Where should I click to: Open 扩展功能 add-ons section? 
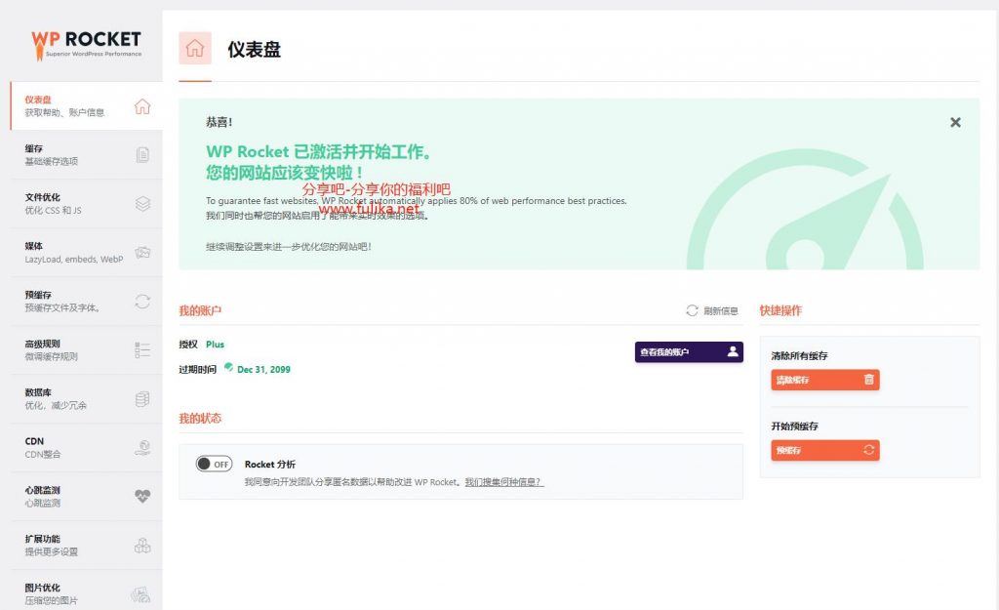click(x=87, y=545)
